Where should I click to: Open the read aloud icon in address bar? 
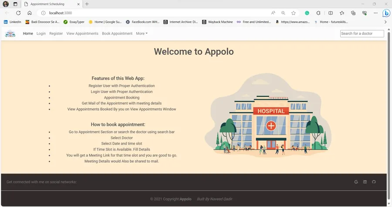(273, 13)
